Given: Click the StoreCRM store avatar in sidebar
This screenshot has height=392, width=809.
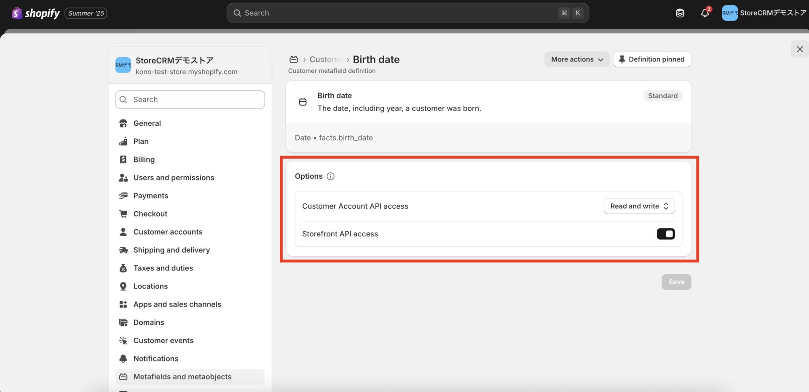Looking at the screenshot, I should coord(123,65).
